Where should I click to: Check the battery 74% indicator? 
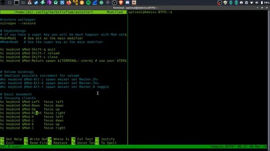click(265, 3)
